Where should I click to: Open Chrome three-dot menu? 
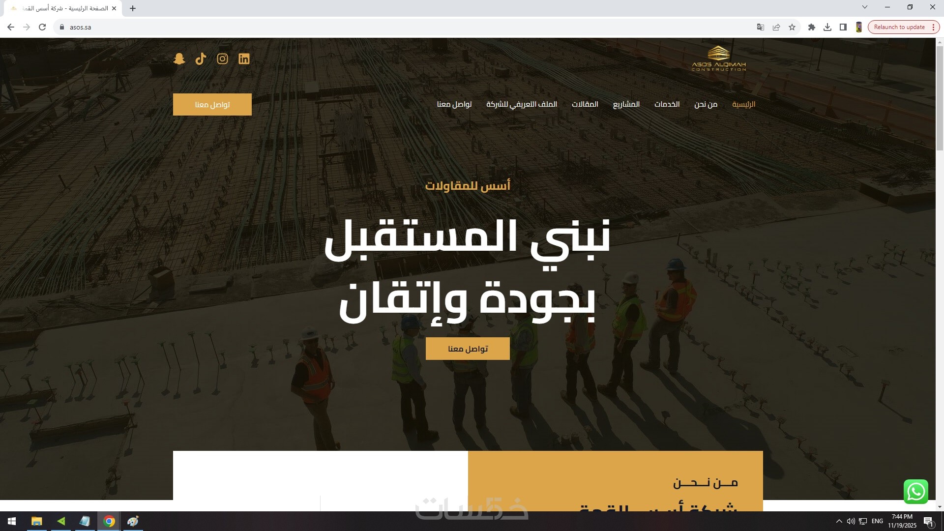click(x=933, y=27)
